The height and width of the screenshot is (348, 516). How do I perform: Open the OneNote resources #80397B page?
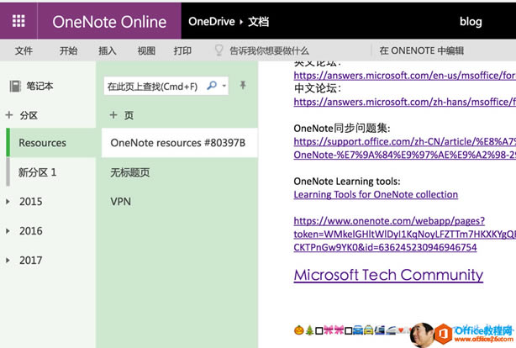(180, 143)
